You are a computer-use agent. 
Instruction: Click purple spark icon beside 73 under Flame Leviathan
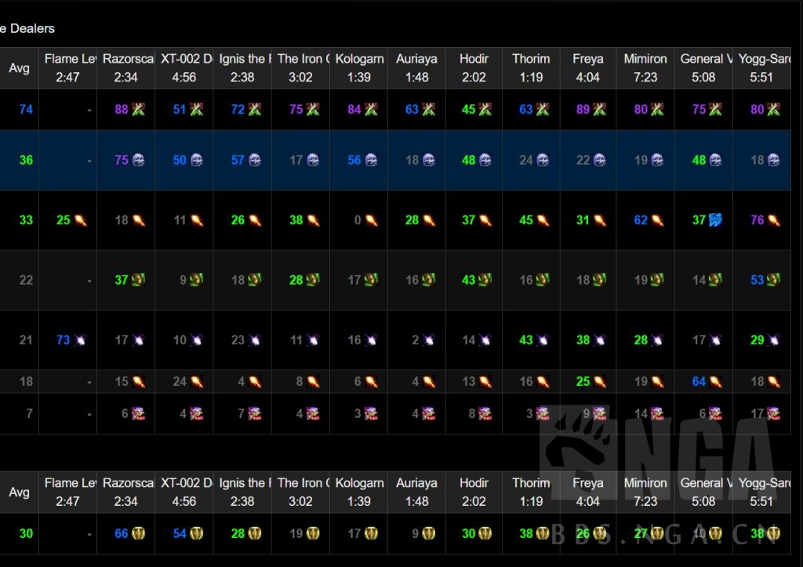pyautogui.click(x=80, y=340)
